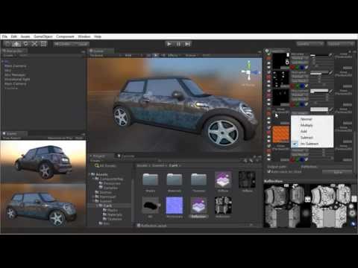Select orange layer thumbnail in Inspector
The height and width of the screenshot is (268, 358).
(x=281, y=134)
